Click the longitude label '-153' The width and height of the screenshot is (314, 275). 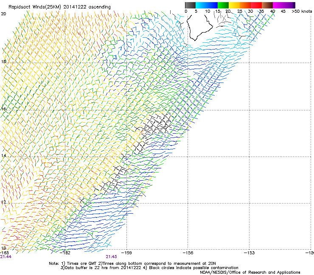click(250, 253)
